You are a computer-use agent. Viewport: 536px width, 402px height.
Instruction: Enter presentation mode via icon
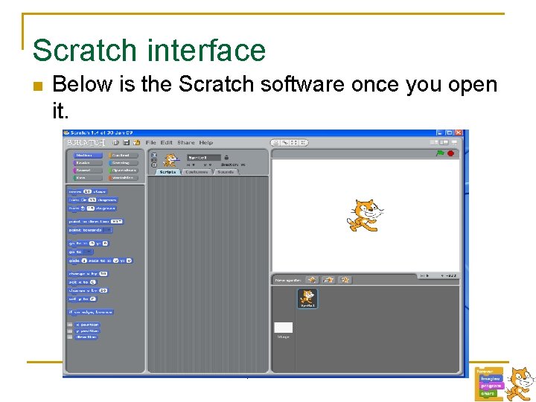pyautogui.click(x=454, y=142)
